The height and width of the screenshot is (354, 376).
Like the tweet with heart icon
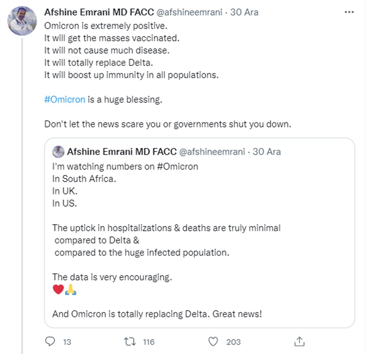tap(213, 342)
